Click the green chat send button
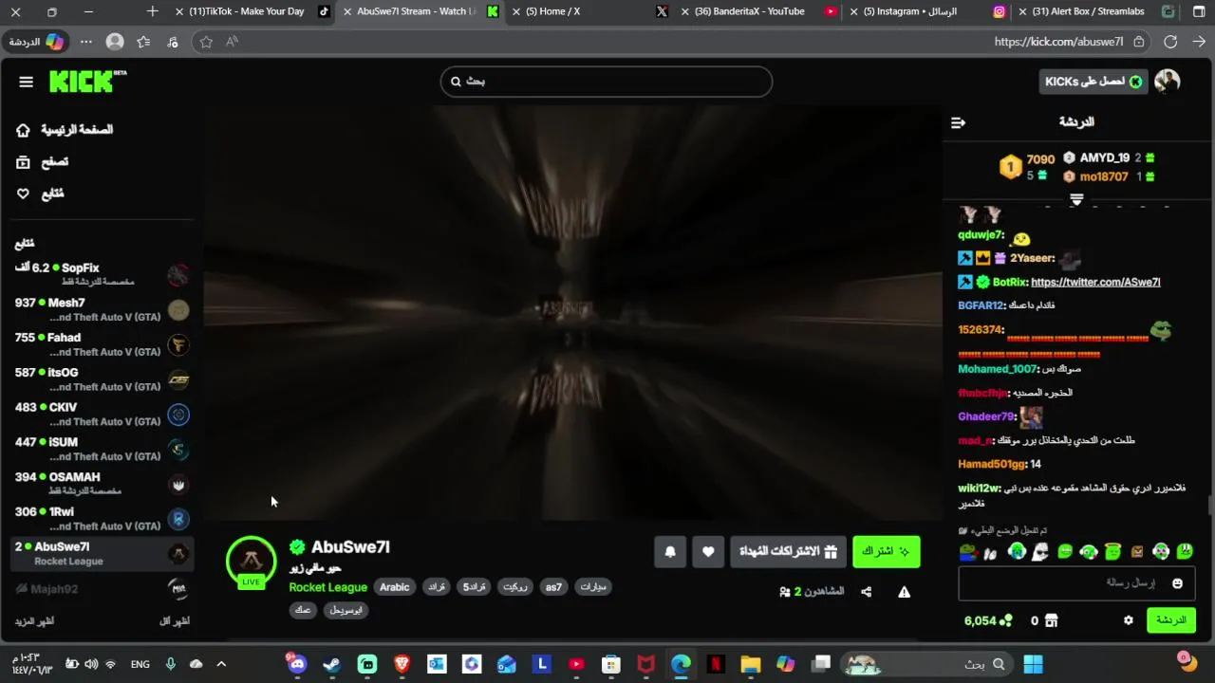Image resolution: width=1215 pixels, height=683 pixels. 1170,620
